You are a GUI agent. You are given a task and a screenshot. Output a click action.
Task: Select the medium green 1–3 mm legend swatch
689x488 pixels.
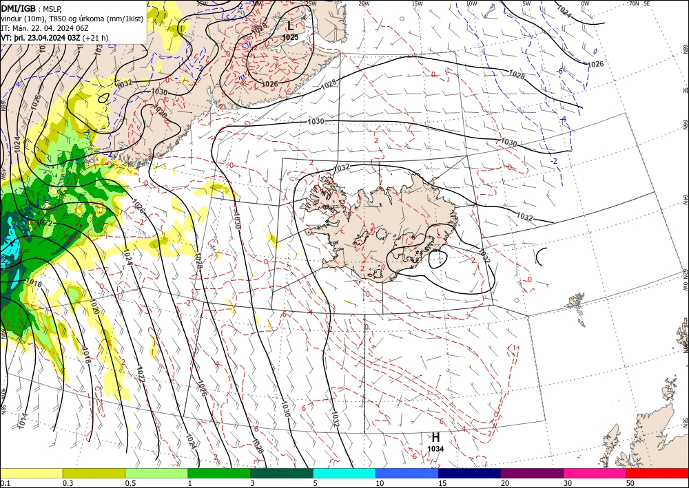coord(219,473)
